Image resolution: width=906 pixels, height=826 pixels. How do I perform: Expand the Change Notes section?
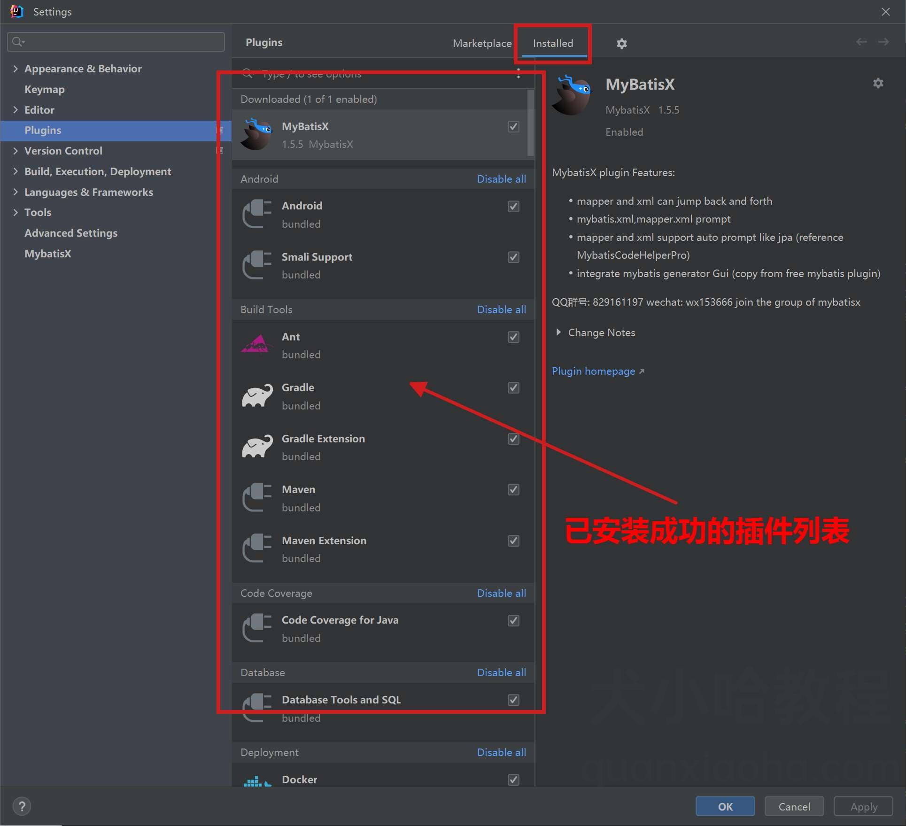tap(558, 332)
